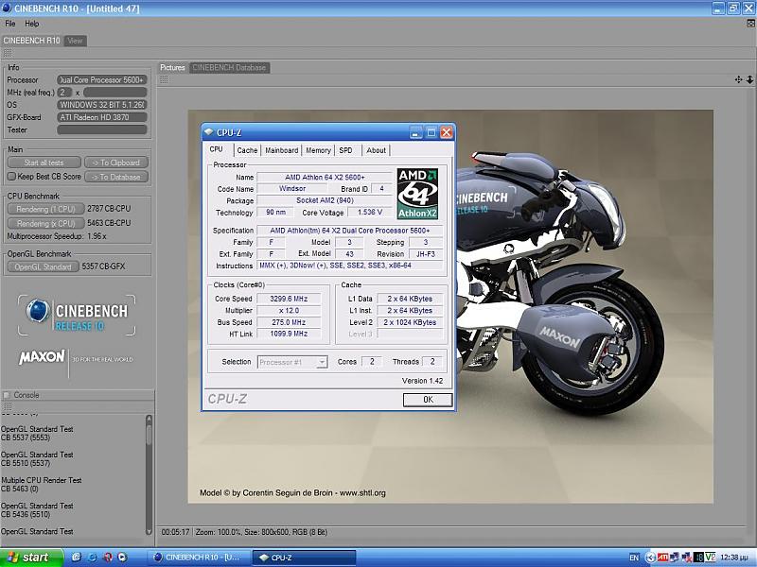The image size is (757, 567).
Task: Click the Windows Start button
Action: (x=31, y=558)
